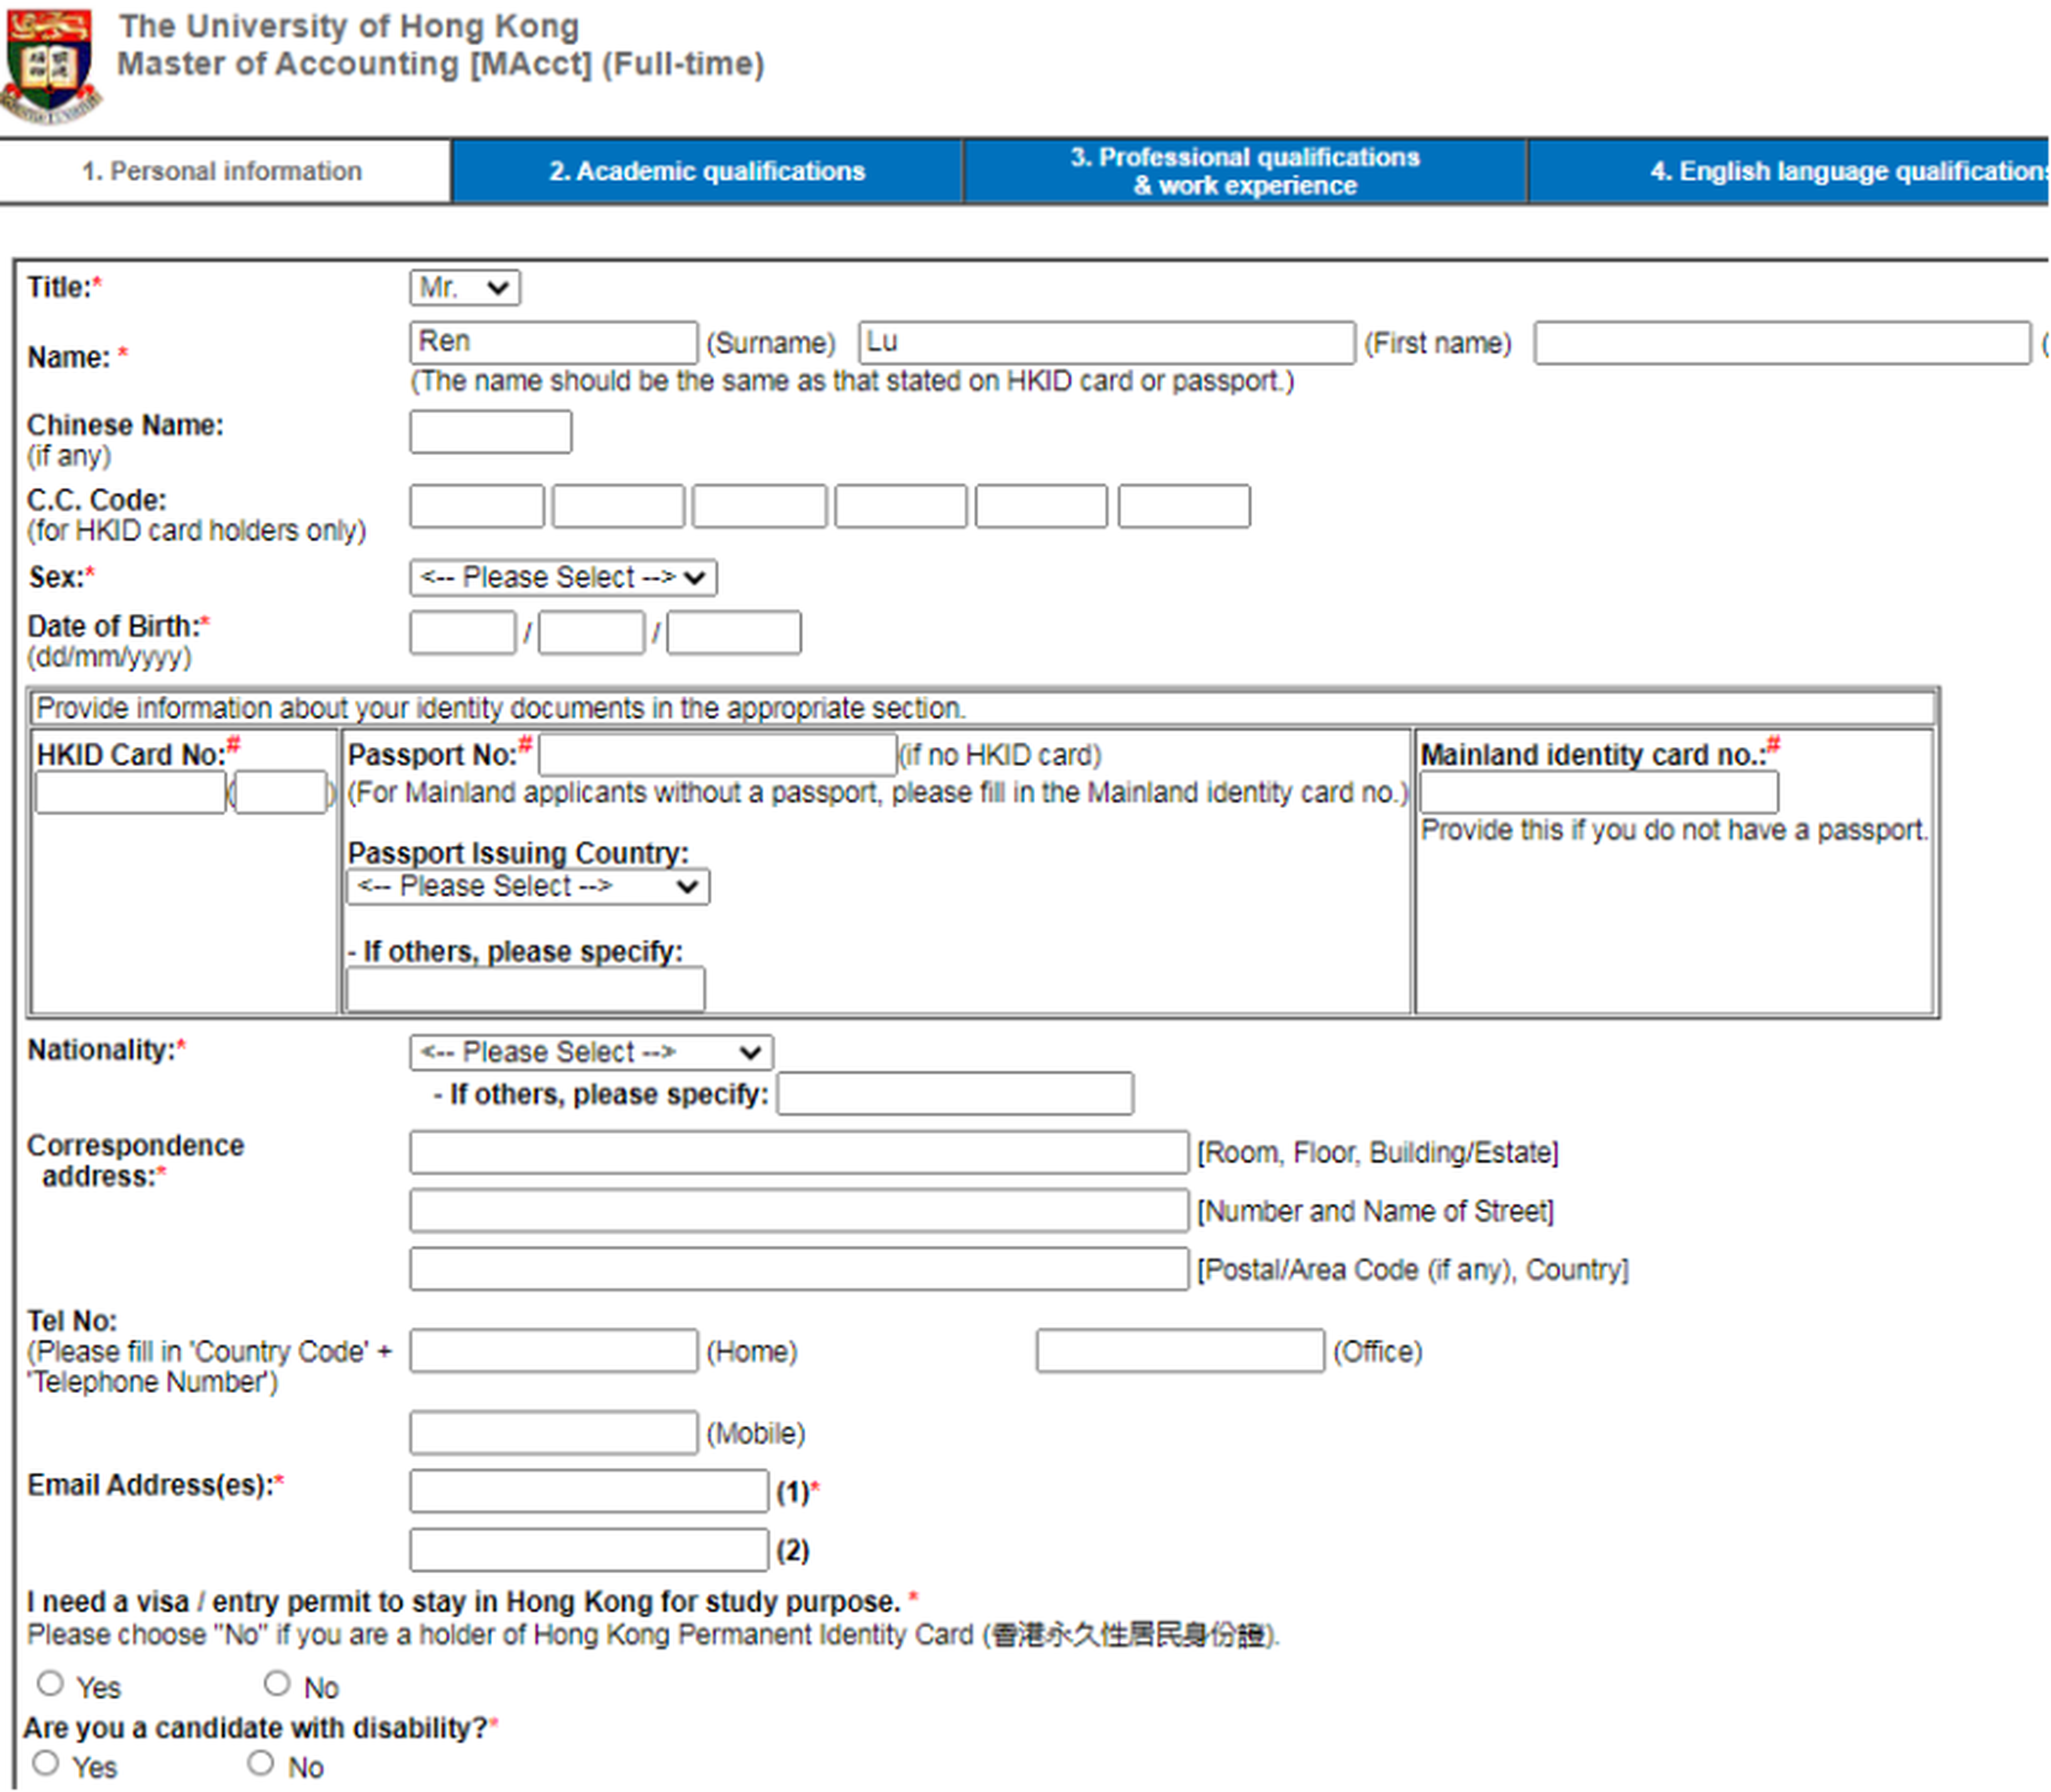The width and height of the screenshot is (2051, 1792).
Task: Click the third C.C. Code box
Action: click(x=760, y=506)
